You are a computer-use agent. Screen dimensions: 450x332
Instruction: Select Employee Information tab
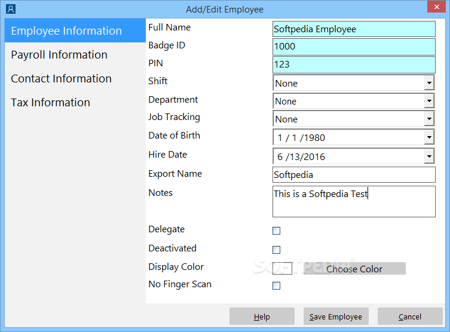[x=75, y=30]
